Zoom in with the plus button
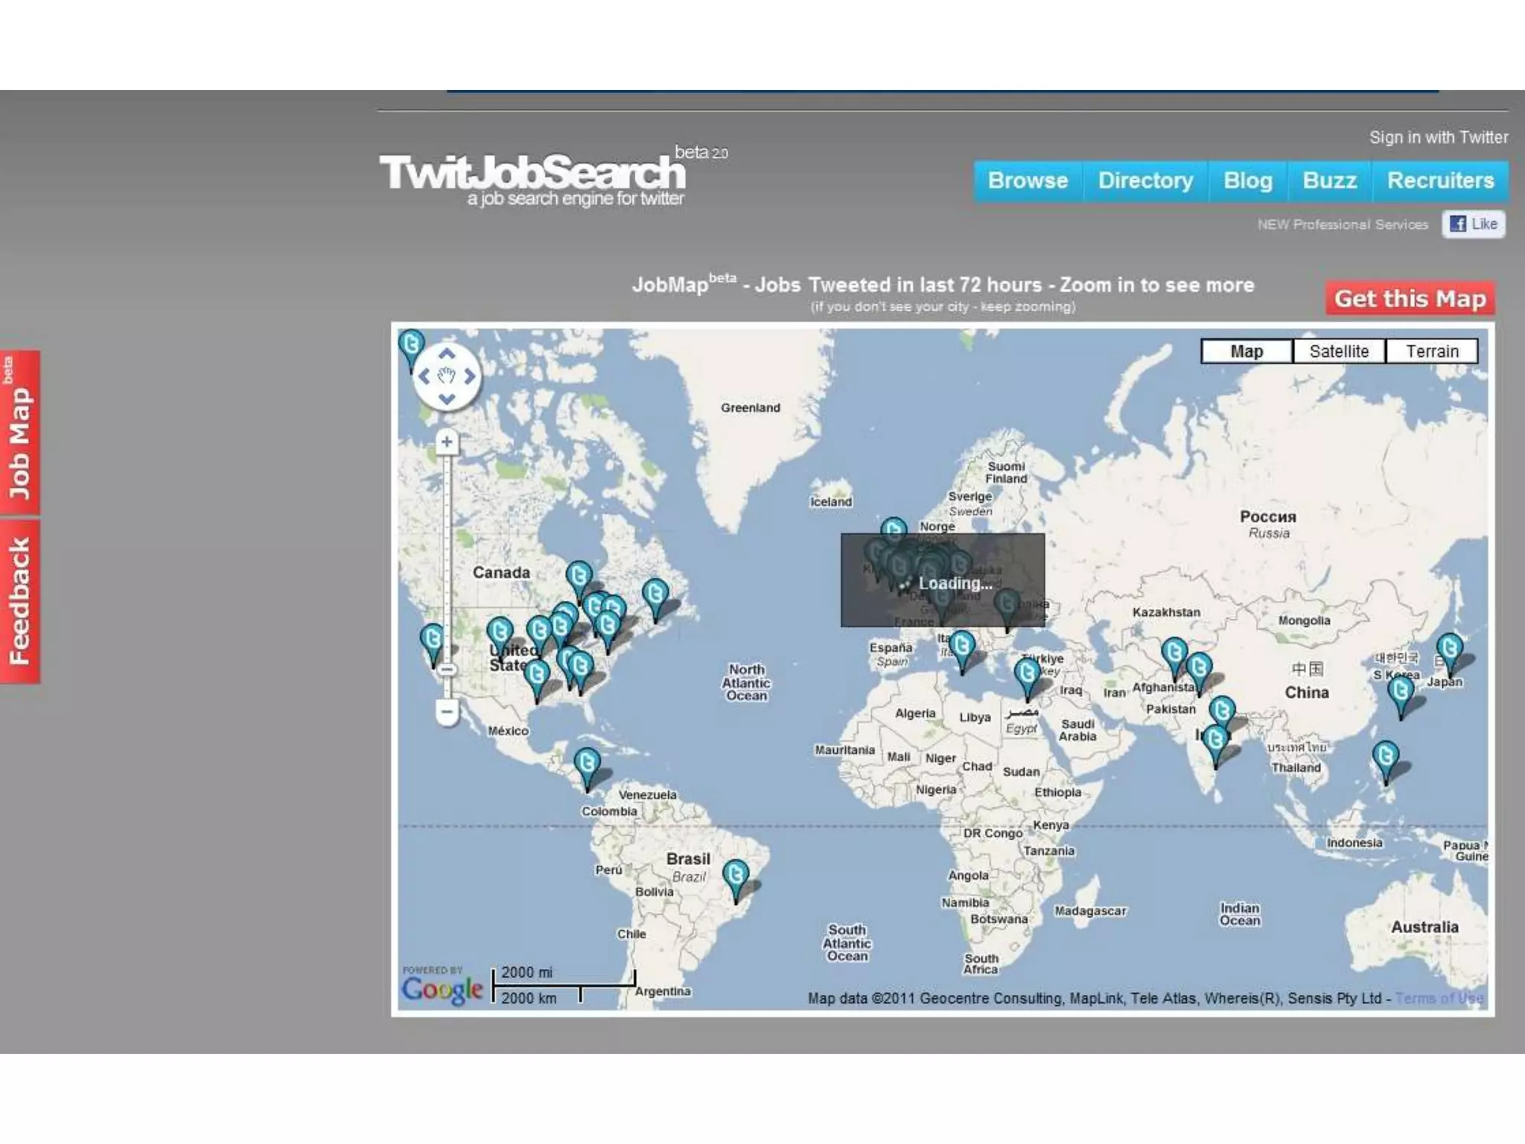 coord(447,442)
